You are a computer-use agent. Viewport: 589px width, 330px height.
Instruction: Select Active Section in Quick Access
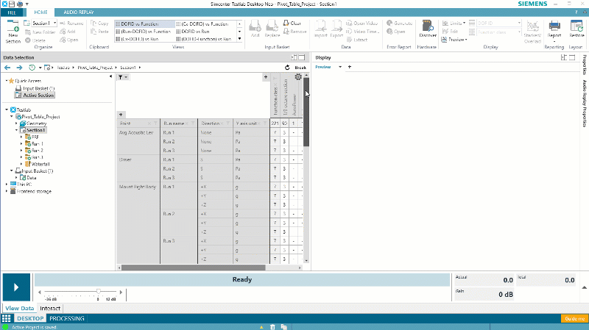[x=38, y=95]
